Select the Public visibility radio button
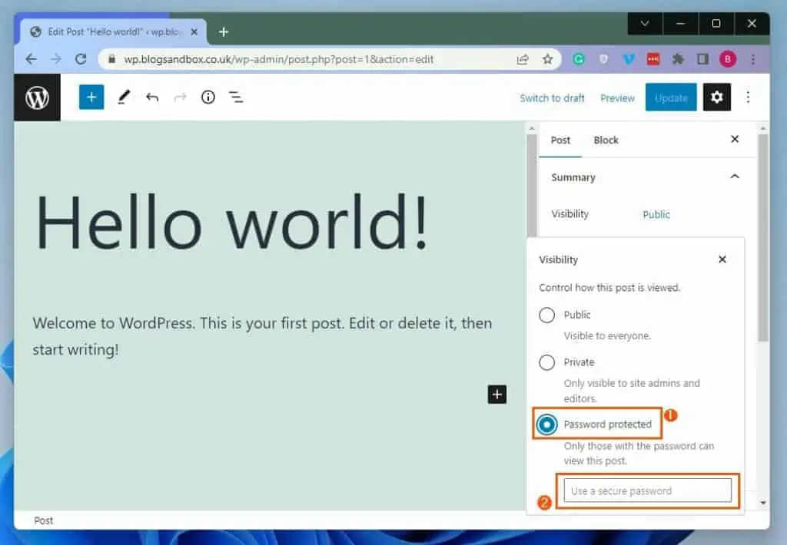Viewport: 787px width, 545px height. [x=546, y=315]
